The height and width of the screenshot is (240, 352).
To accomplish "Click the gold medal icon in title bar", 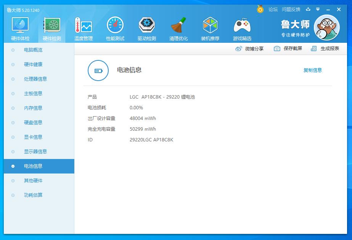I will tap(260, 9).
